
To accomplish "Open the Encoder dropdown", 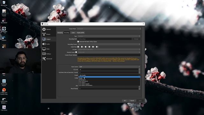I will click(109, 50).
